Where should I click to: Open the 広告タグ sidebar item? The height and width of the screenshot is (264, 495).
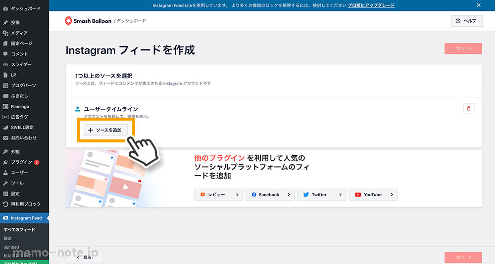point(24,117)
